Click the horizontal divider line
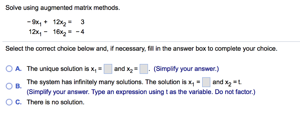300x125 pixels. coord(151,41)
